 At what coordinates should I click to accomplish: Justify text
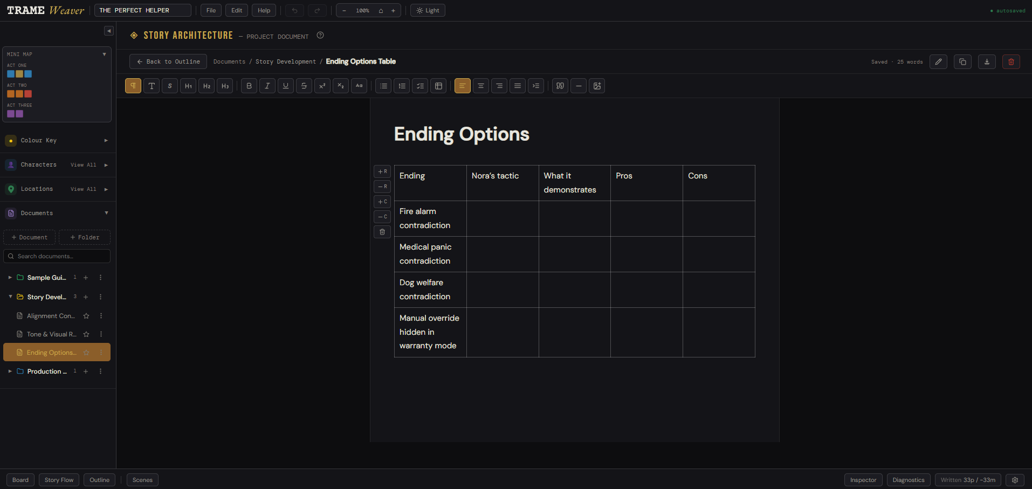[518, 86]
